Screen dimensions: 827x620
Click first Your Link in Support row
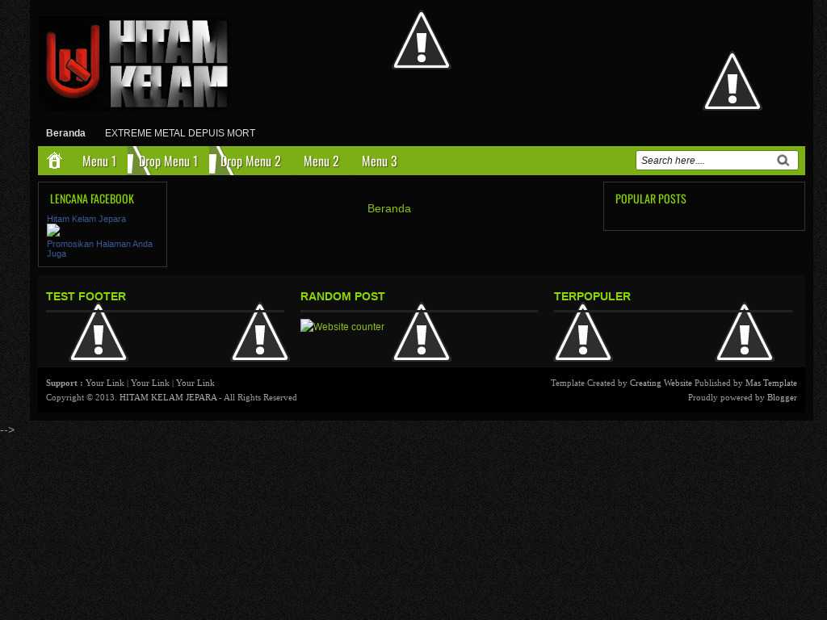point(105,383)
